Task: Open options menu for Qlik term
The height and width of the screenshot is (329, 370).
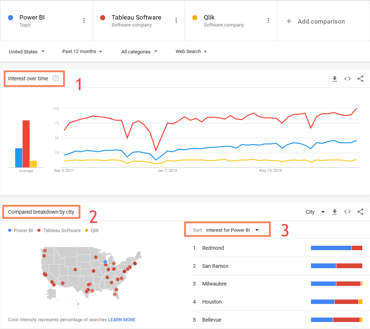Action: click(268, 20)
